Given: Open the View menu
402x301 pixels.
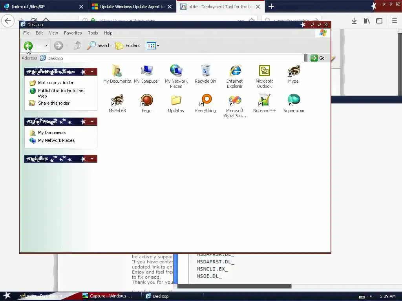Looking at the screenshot, I should [53, 33].
